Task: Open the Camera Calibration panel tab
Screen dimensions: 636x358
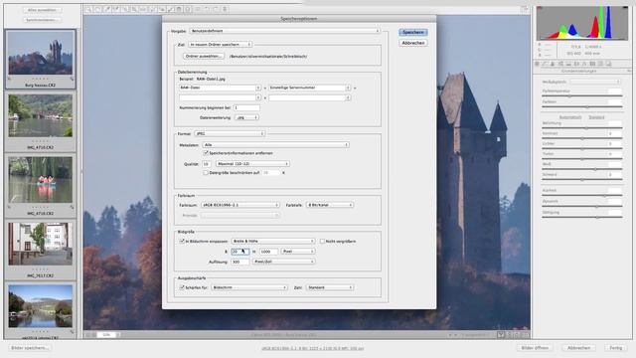Action: (592, 64)
